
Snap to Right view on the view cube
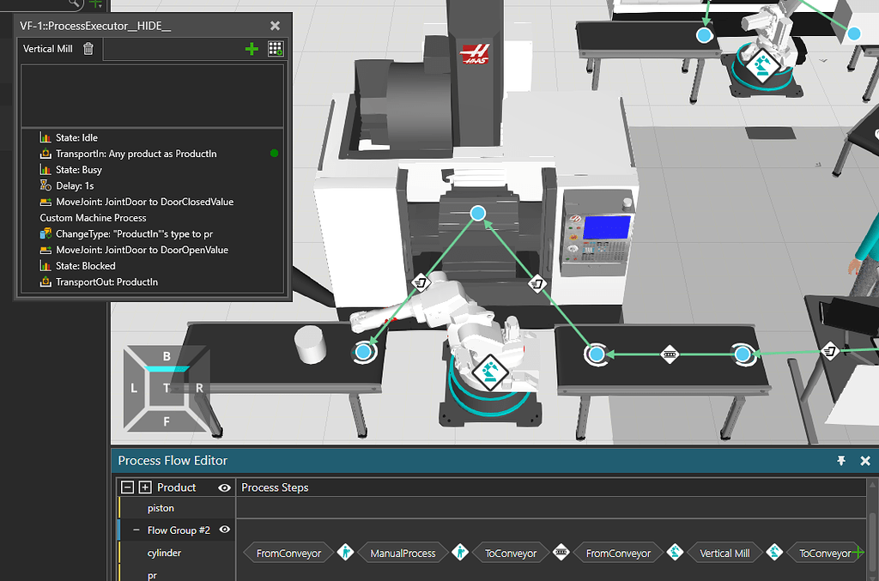(x=199, y=388)
